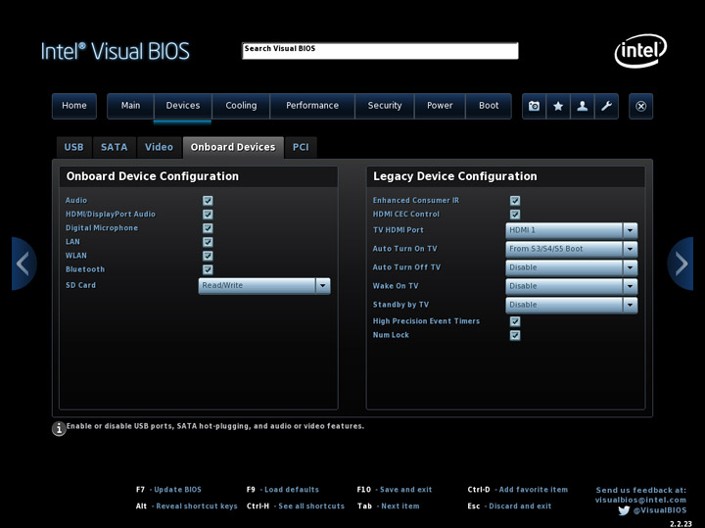Click See all shortcuts label
The image size is (705, 528).
tap(311, 506)
